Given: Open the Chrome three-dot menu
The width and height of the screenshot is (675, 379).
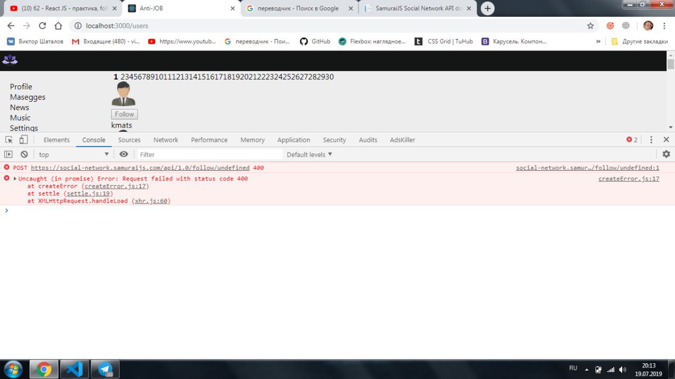Looking at the screenshot, I should pos(664,26).
